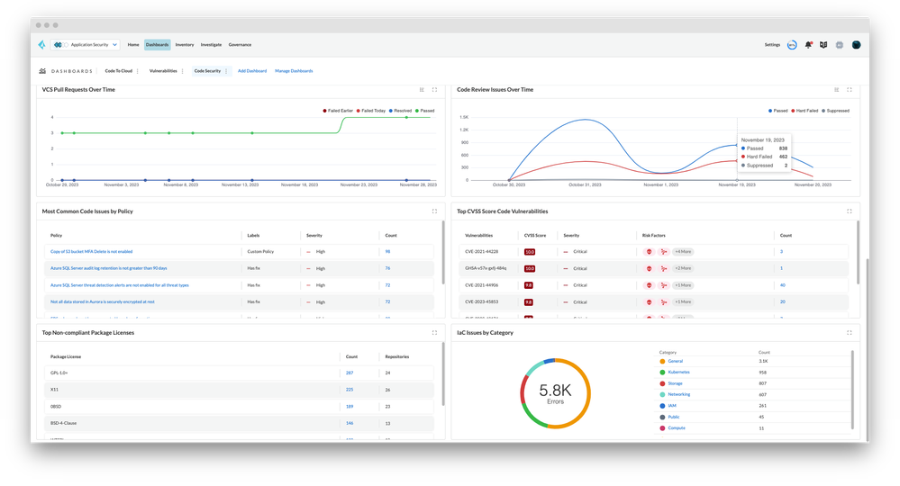The height and width of the screenshot is (486, 900).
Task: Open the documentation book icon
Action: (823, 44)
